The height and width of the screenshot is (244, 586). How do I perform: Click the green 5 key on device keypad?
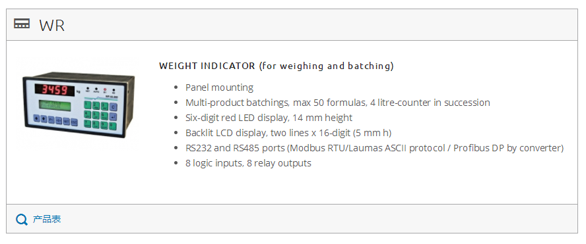(x=96, y=115)
